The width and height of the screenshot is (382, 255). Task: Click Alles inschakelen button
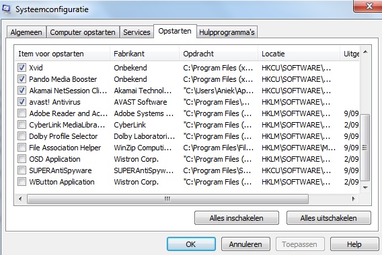click(237, 218)
